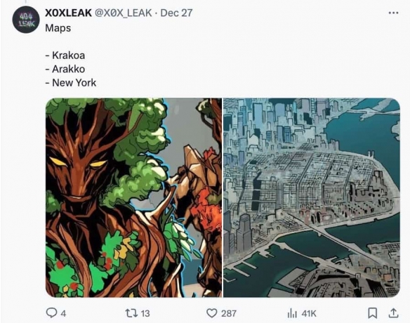Click the reply count 4
The width and height of the screenshot is (410, 323).
pyautogui.click(x=64, y=313)
